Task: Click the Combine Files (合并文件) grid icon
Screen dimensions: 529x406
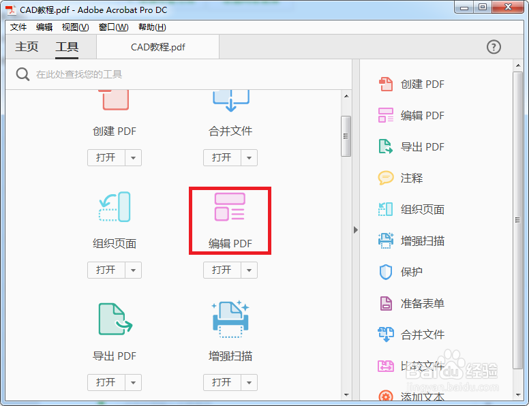Action: pos(231,101)
